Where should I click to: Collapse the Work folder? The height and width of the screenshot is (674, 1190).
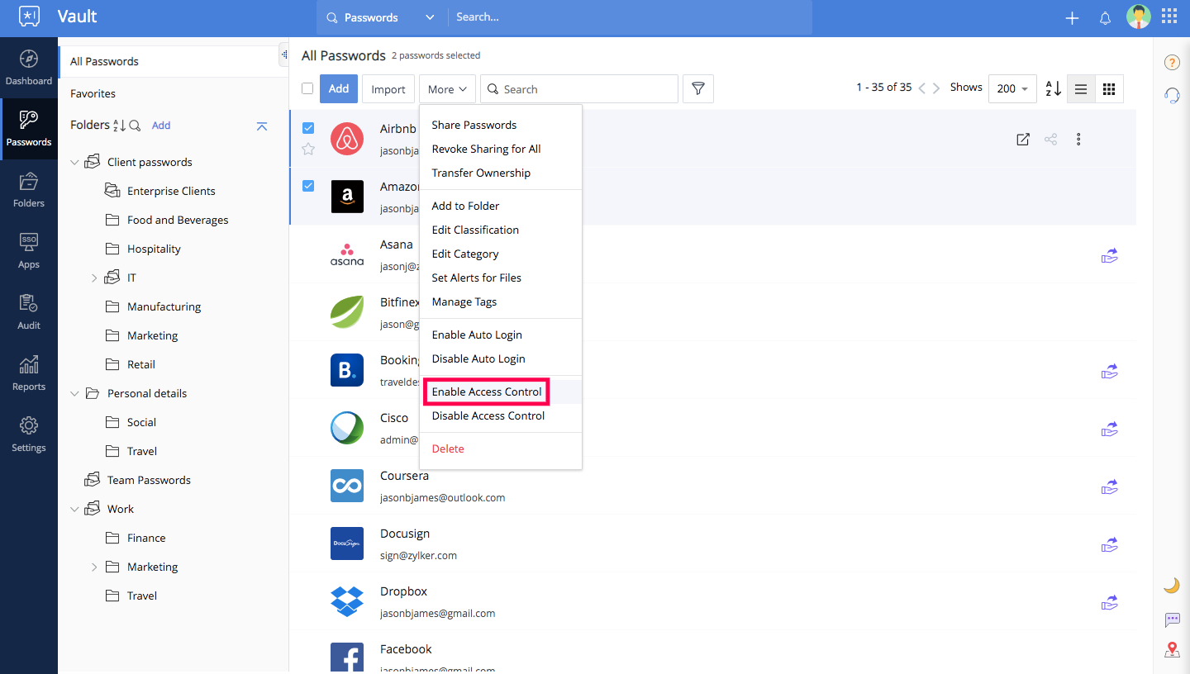point(74,509)
